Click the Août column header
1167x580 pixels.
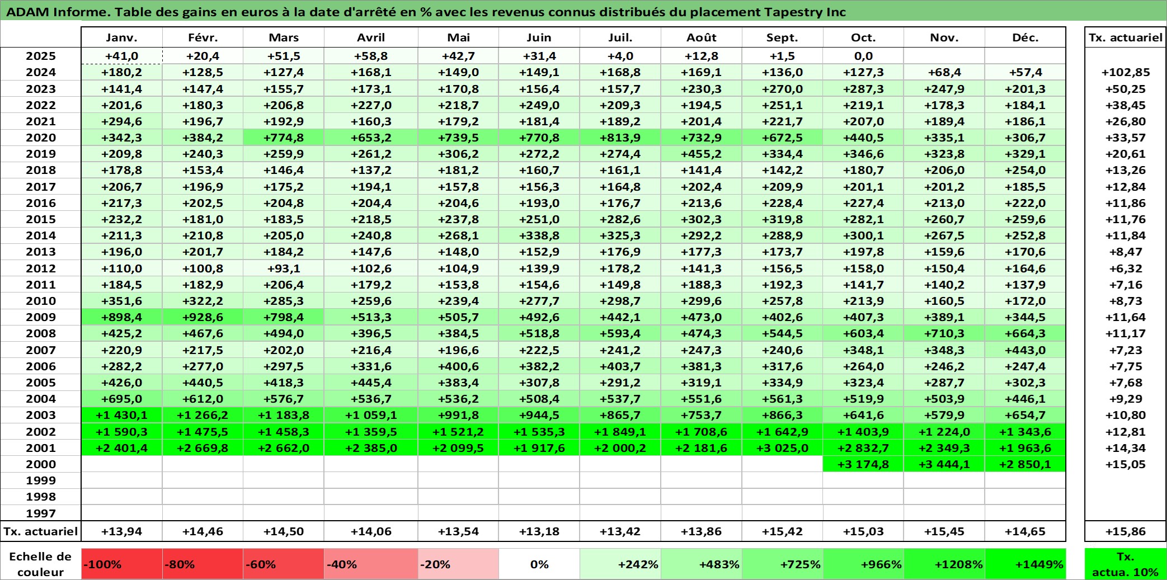pos(702,37)
